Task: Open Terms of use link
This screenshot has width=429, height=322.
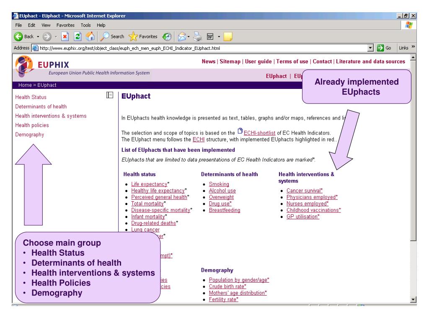Action: (x=292, y=62)
